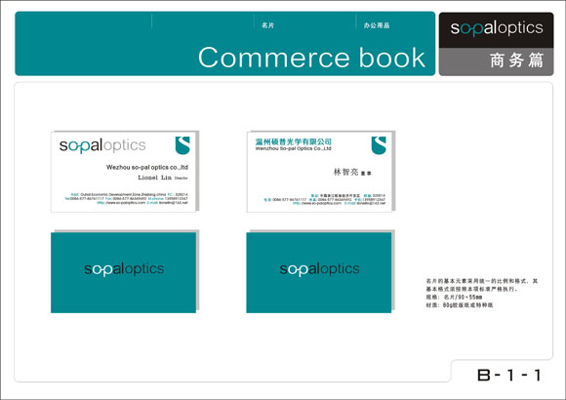Select the right teal card back thumbnail

tap(319, 272)
